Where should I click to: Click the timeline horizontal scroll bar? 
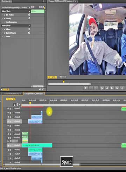tap(42, 164)
